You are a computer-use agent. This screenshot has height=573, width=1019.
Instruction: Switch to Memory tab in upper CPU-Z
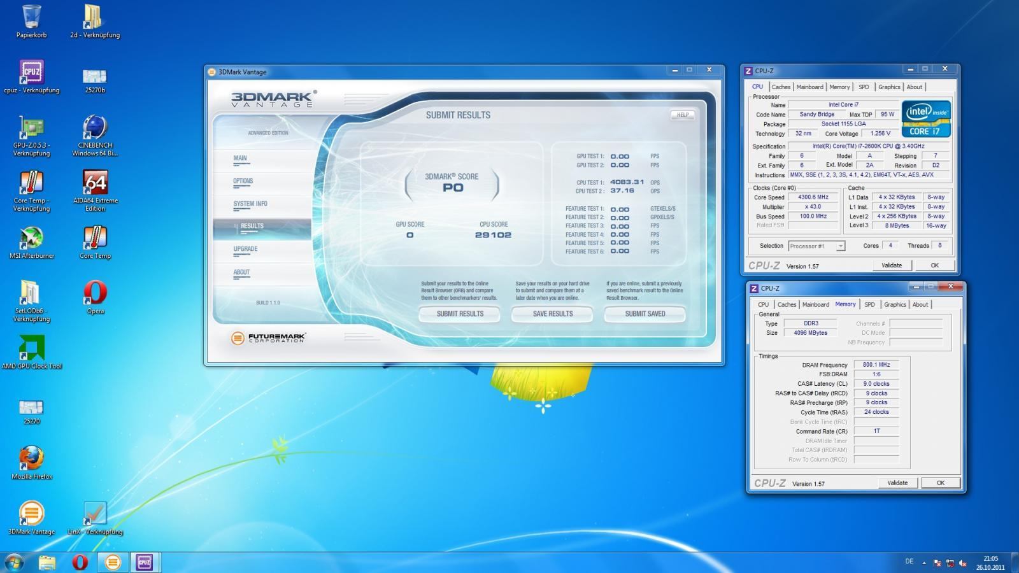pos(839,87)
